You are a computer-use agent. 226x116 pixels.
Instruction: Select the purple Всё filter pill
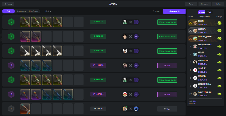click(x=8, y=11)
